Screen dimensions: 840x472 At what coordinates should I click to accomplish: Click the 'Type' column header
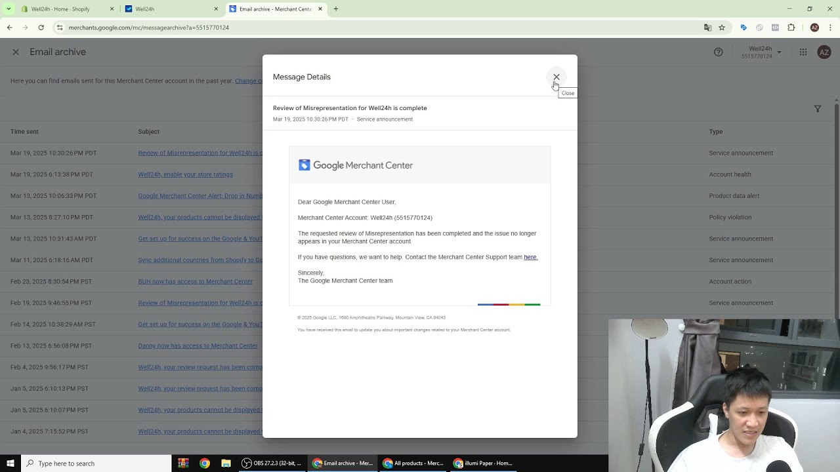click(x=715, y=131)
